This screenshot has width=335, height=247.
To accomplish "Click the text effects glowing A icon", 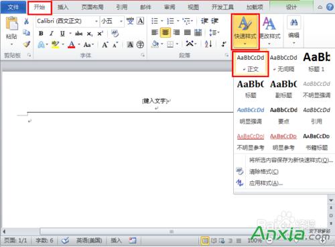I will (x=41, y=44).
